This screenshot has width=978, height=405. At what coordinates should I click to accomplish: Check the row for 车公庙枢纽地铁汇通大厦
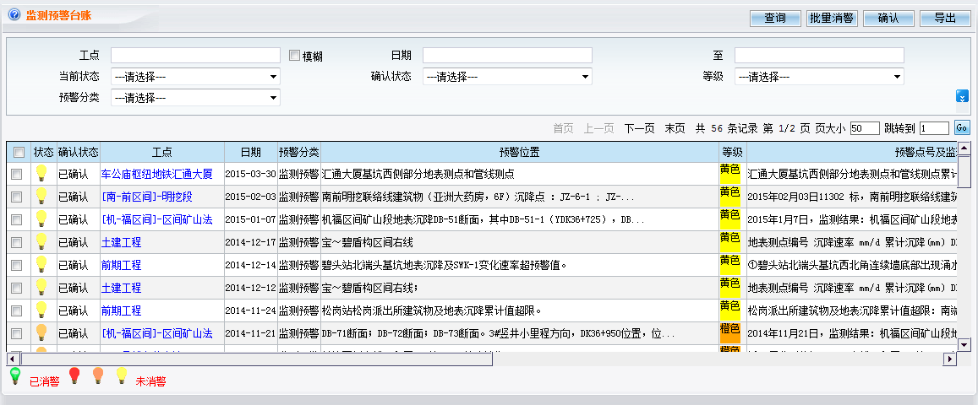tap(17, 174)
